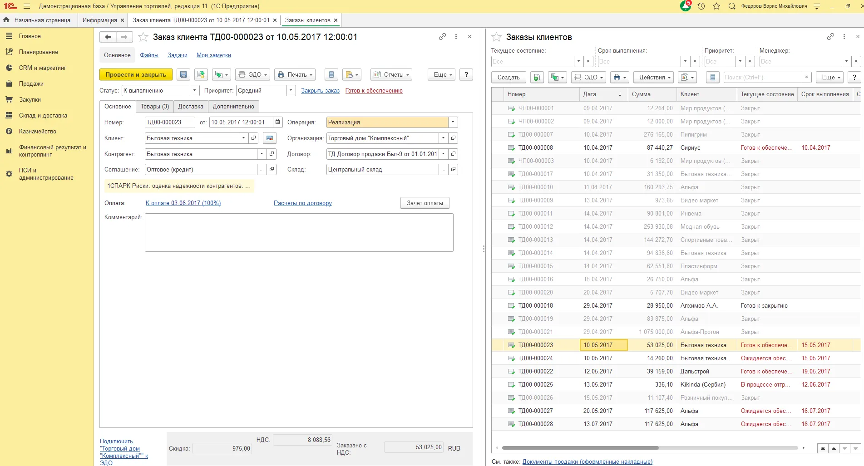The height and width of the screenshot is (466, 864).
Task: Open Отчеты dropdown menu
Action: (x=391, y=75)
